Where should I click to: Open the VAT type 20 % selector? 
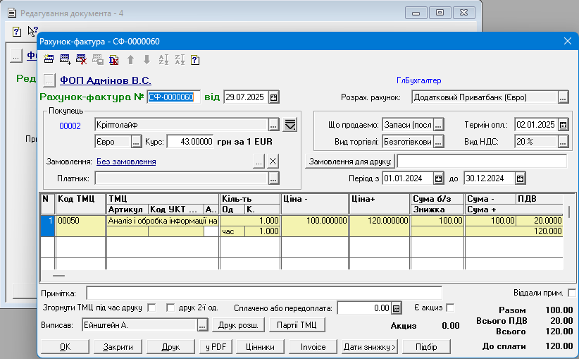coord(563,141)
